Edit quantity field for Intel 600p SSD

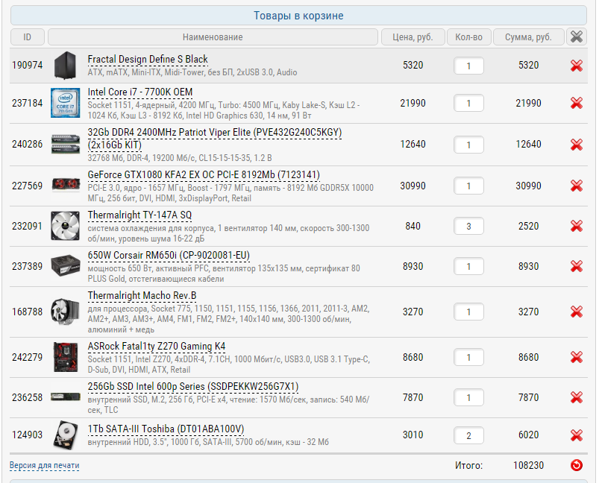click(x=468, y=397)
